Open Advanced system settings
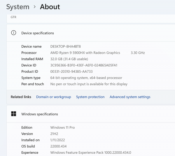Image resolution: width=175 pixels, height=156 pixels. click(130, 97)
